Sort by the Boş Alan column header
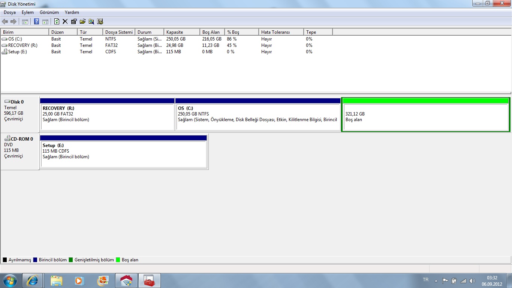 tap(212, 32)
